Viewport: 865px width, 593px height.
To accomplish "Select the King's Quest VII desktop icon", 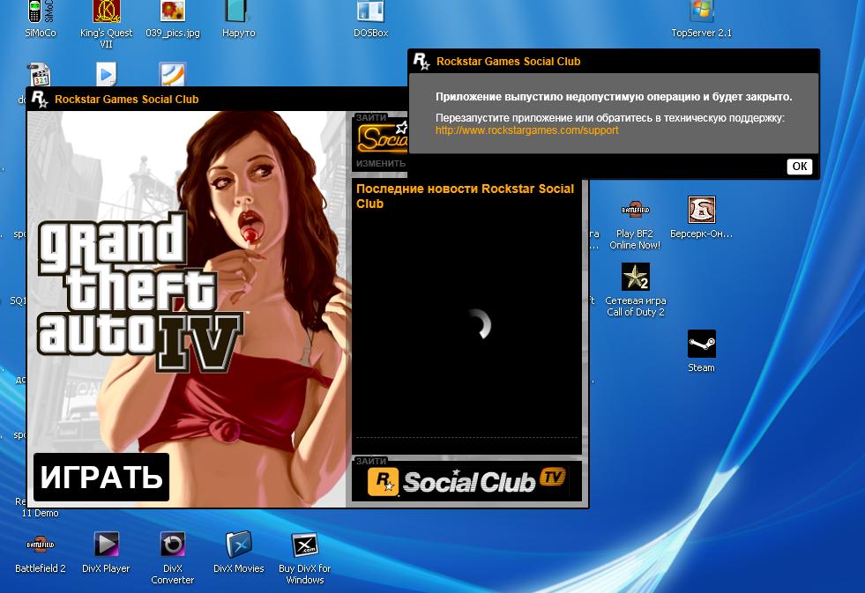I will pyautogui.click(x=107, y=24).
